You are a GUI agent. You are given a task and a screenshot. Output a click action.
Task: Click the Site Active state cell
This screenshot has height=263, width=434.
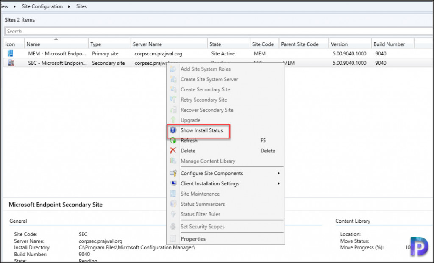click(x=223, y=54)
